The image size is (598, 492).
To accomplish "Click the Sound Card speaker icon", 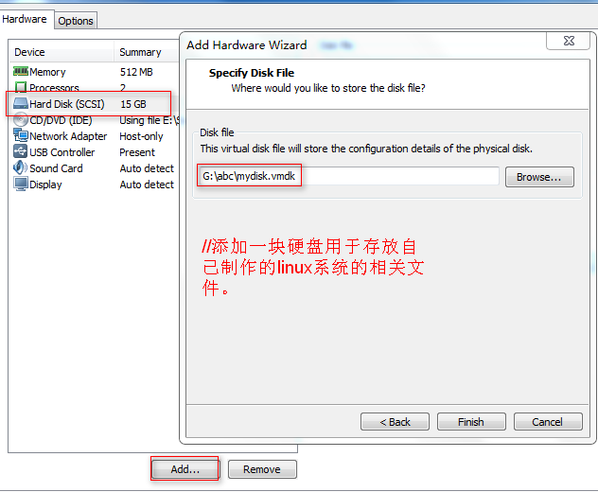I will click(21, 167).
